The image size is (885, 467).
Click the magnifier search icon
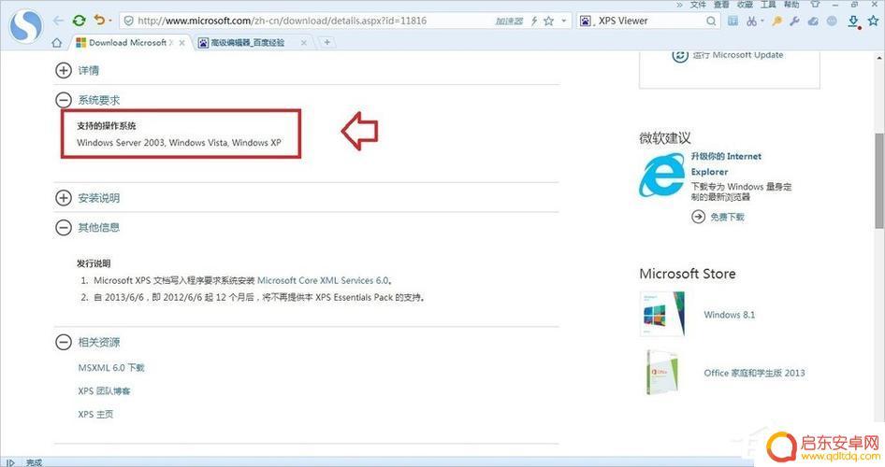pos(711,21)
